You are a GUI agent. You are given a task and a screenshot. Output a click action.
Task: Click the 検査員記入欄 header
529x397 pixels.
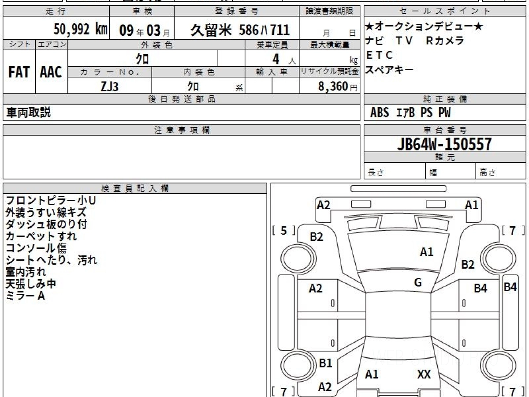click(x=135, y=188)
